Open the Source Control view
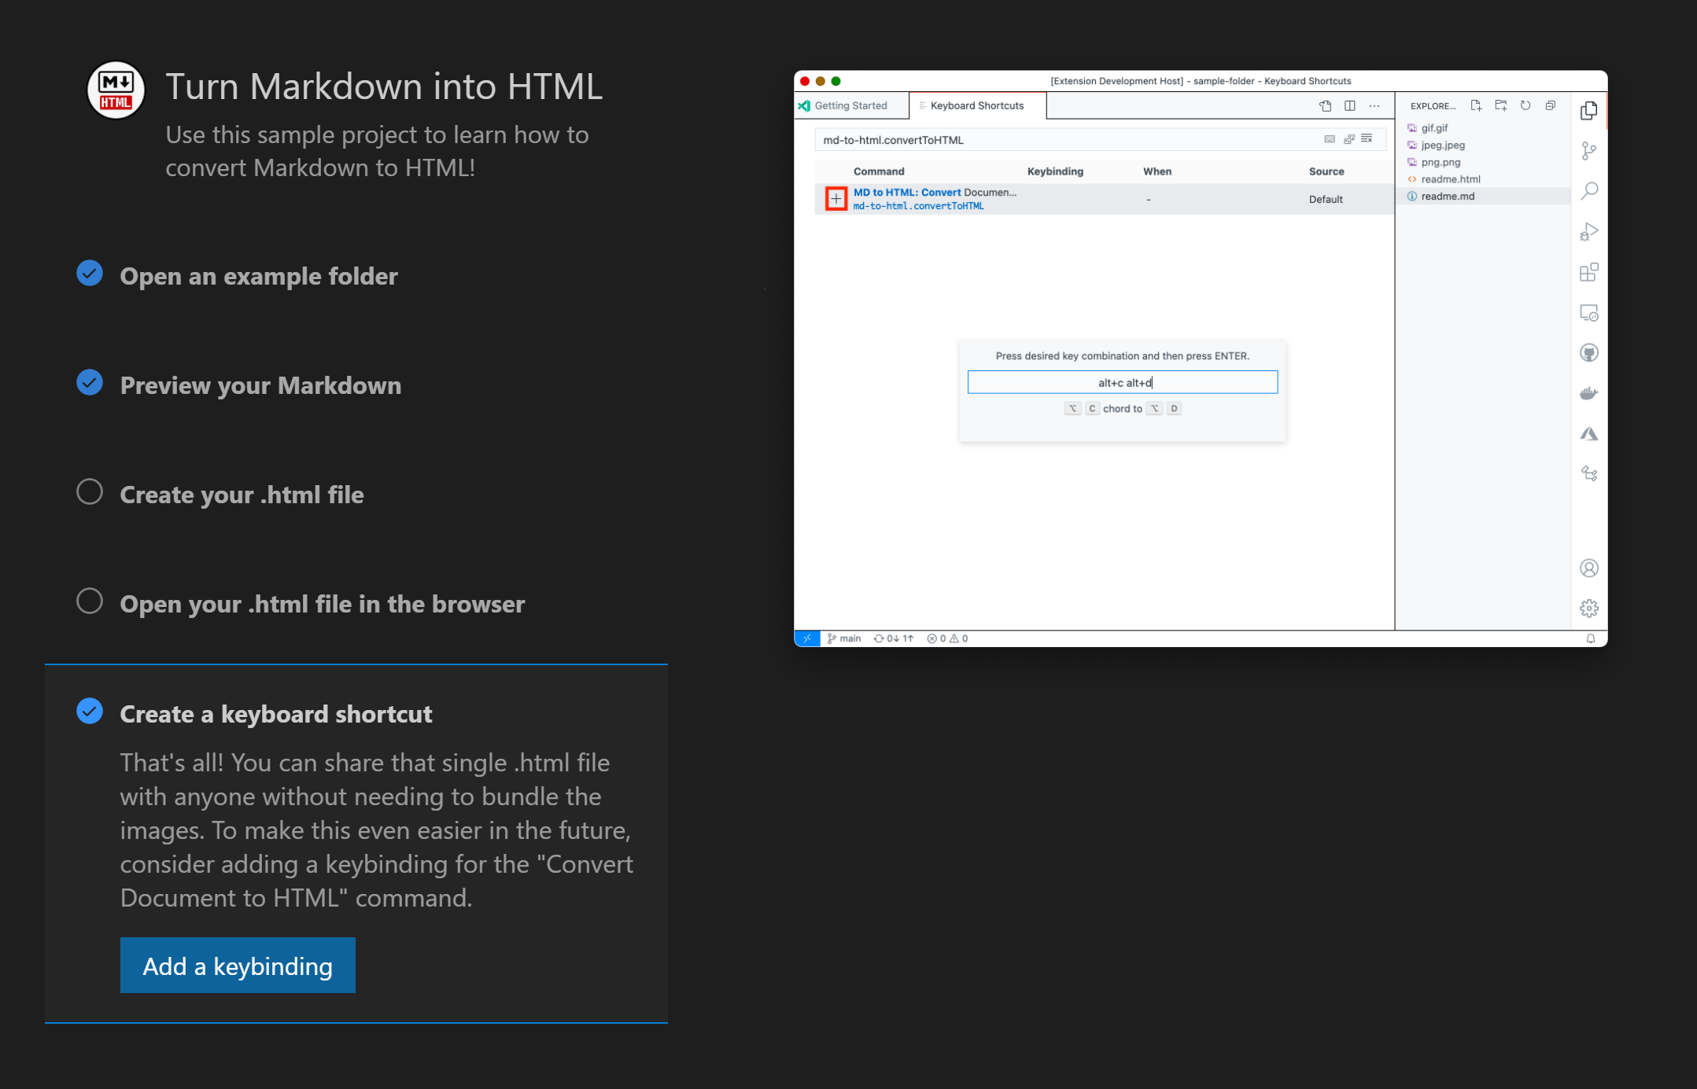The image size is (1697, 1089). 1589,151
